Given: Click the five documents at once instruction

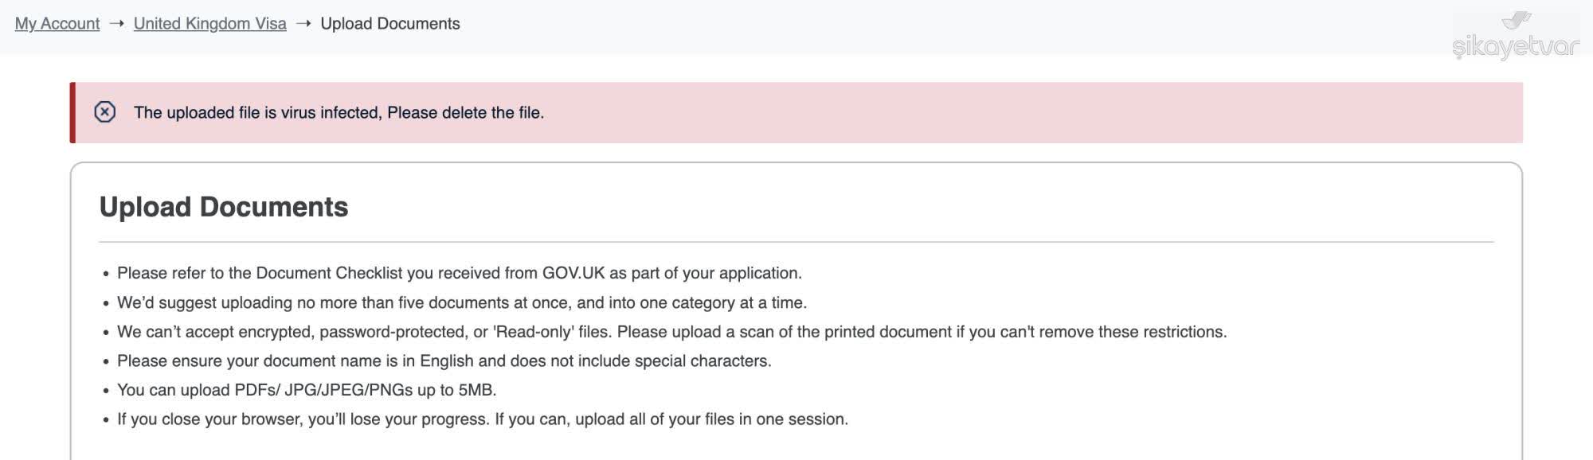Looking at the screenshot, I should coord(462,302).
